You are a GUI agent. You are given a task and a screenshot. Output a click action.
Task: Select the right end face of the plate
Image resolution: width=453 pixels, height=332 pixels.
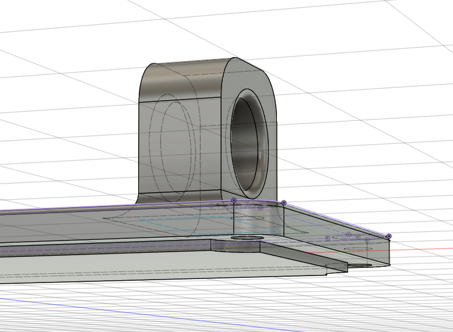[x=380, y=252]
